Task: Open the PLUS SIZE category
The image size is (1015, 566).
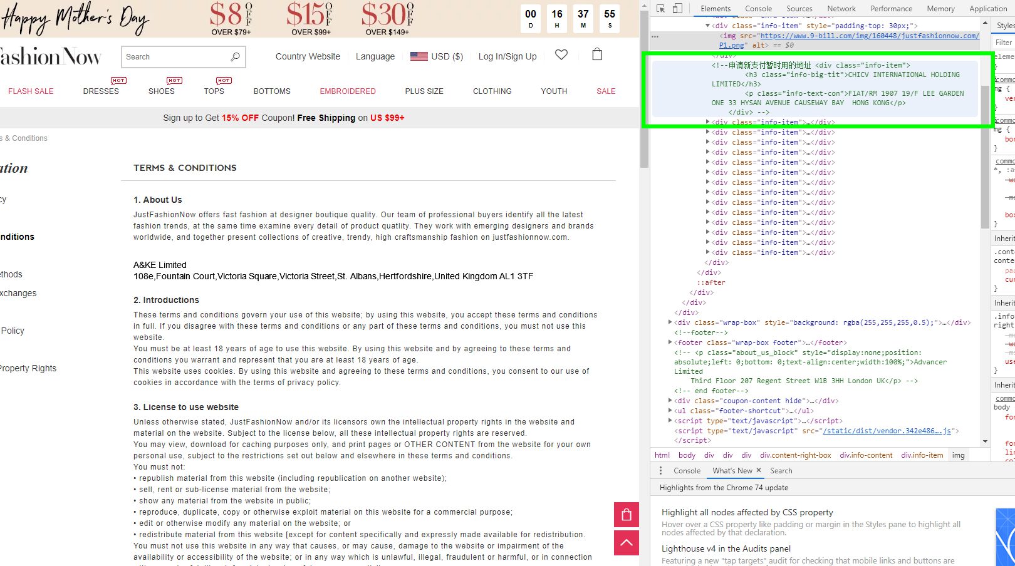Action: tap(424, 91)
